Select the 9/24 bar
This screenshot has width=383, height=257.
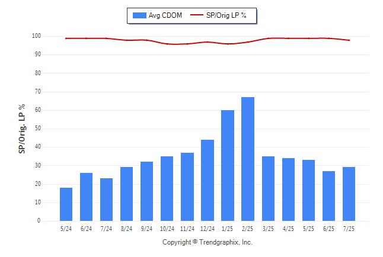coord(146,191)
